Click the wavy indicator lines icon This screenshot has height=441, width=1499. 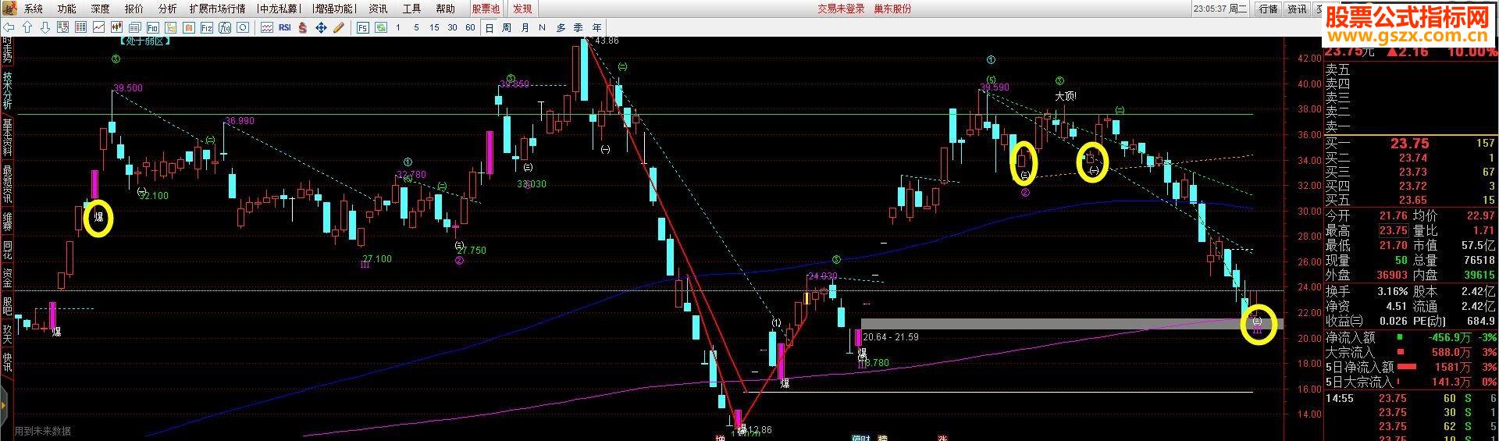tap(266, 27)
